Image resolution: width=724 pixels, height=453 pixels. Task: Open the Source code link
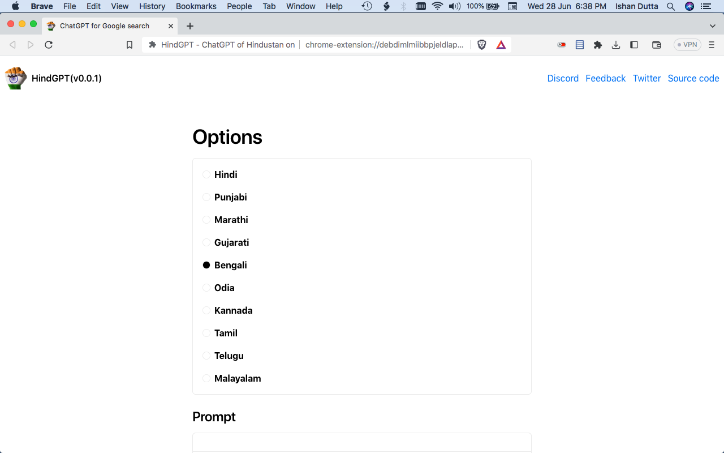point(693,78)
